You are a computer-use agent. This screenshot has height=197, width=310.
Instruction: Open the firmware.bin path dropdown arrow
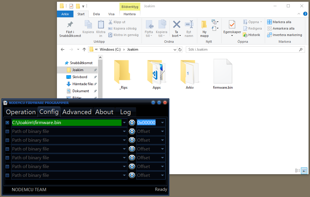[124, 123]
